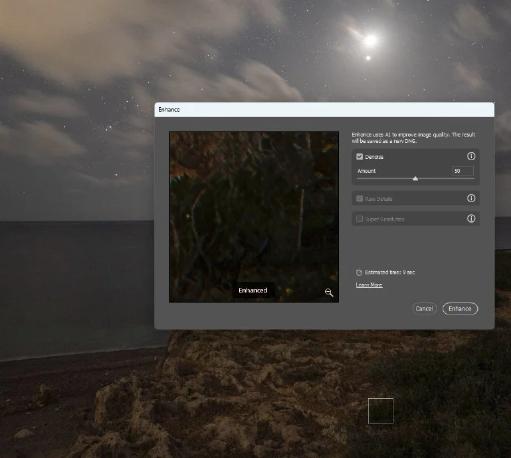This screenshot has width=511, height=458.
Task: Click the white preview square on photo
Action: 381,411
